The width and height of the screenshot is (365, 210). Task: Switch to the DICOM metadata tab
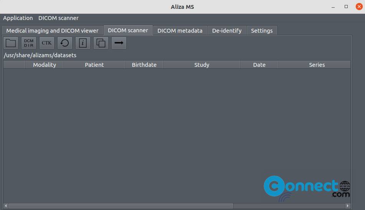[x=180, y=30]
